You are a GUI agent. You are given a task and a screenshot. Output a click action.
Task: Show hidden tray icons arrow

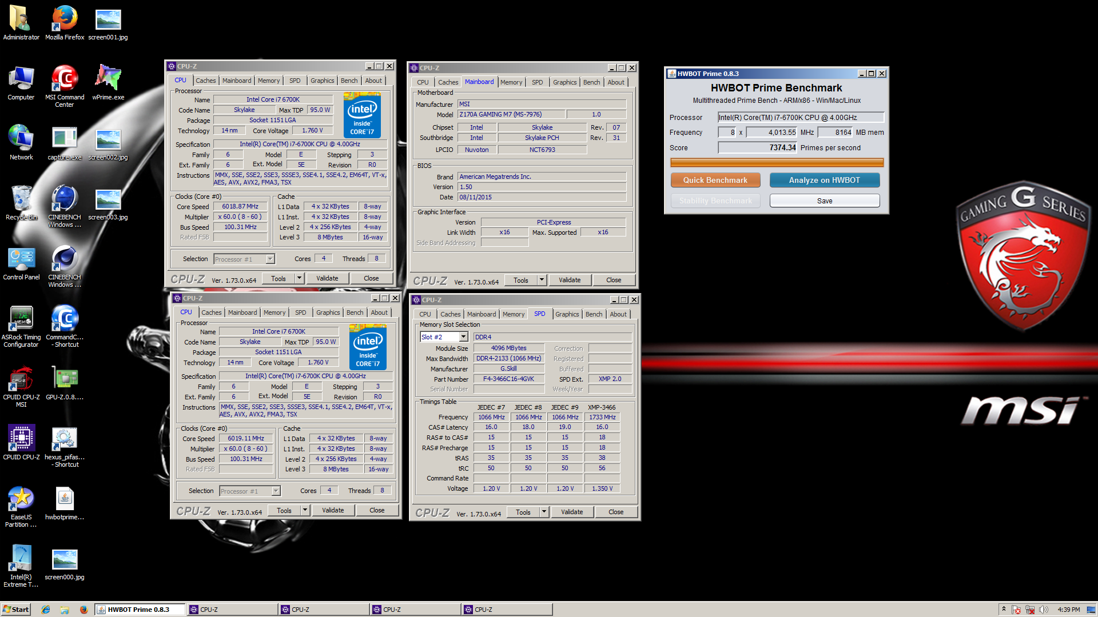pyautogui.click(x=1004, y=610)
